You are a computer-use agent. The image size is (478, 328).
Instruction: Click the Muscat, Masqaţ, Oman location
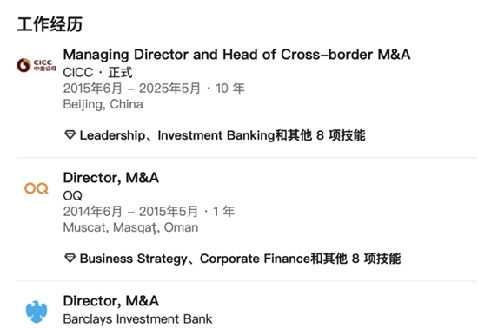coord(130,227)
